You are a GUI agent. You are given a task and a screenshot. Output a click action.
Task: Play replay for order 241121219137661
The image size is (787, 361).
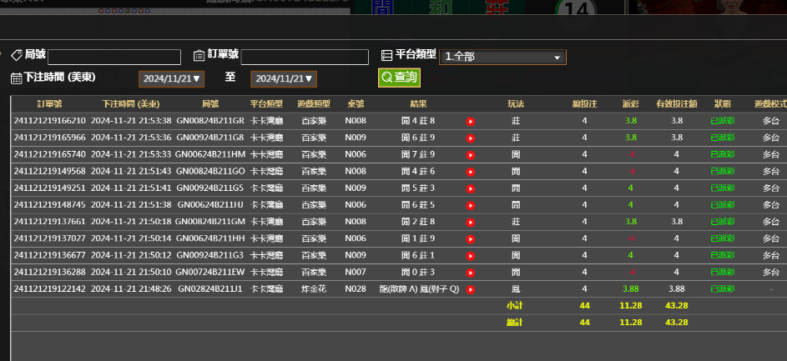coord(471,222)
